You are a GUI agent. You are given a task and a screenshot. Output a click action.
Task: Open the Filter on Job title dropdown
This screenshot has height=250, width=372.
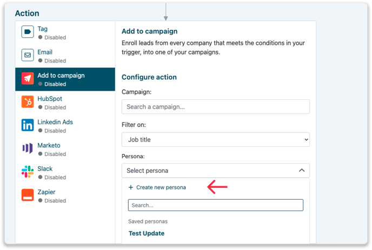(215, 139)
